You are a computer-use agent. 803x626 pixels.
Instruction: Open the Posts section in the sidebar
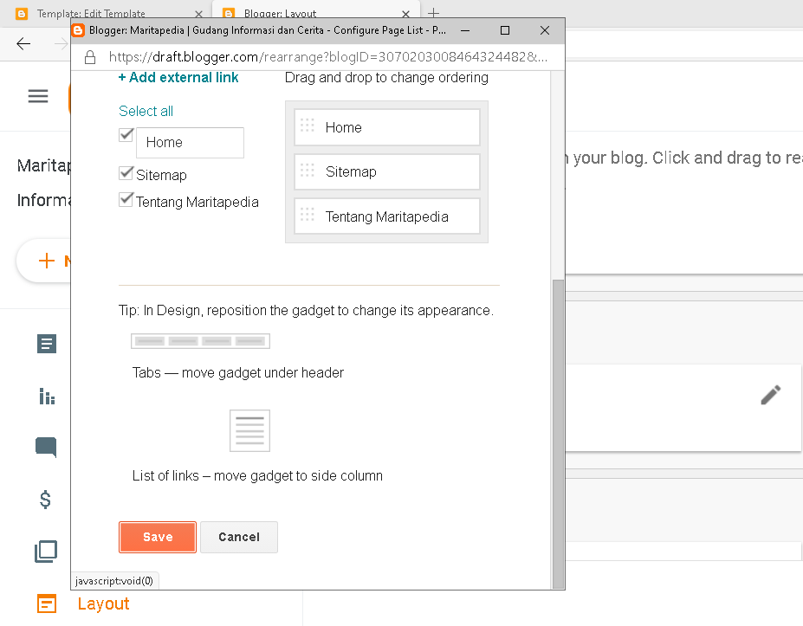click(46, 344)
